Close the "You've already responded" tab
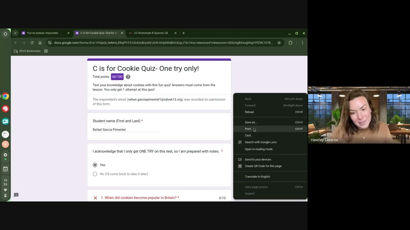 click(68, 33)
